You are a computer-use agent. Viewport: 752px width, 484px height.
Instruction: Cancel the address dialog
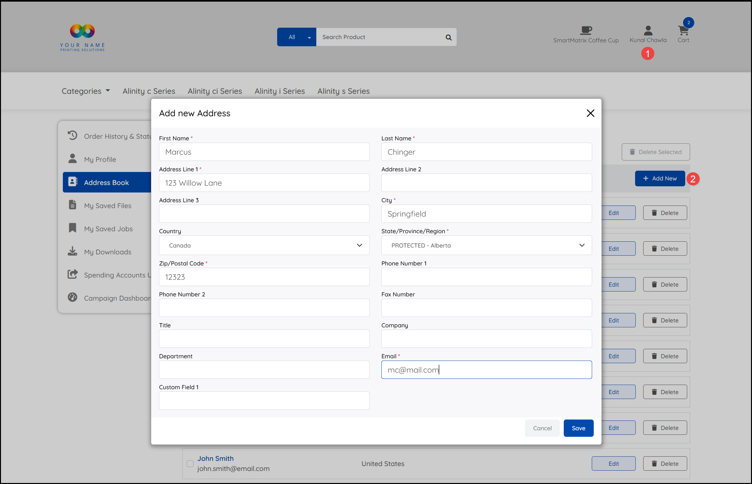[x=542, y=428]
